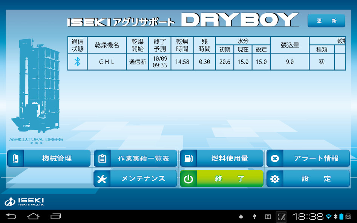This screenshot has width=357, height=223.
Task: Tap the Bluetooth status bar icon
Action: tap(336, 216)
